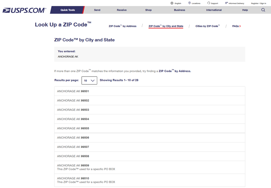
Task: Click the Showing Results 1-10 of 28 text
Action: 119,80
